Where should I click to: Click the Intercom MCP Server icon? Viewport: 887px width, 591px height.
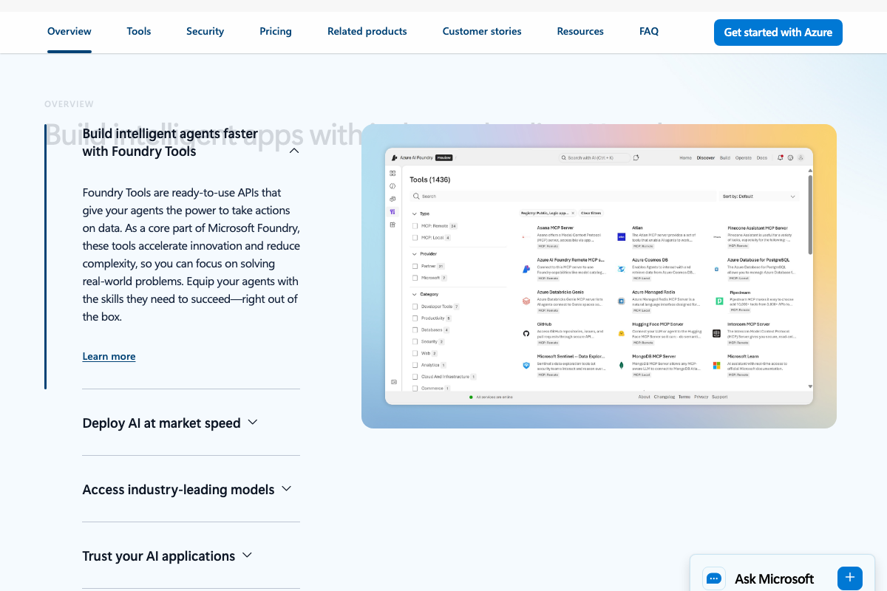[716, 333]
